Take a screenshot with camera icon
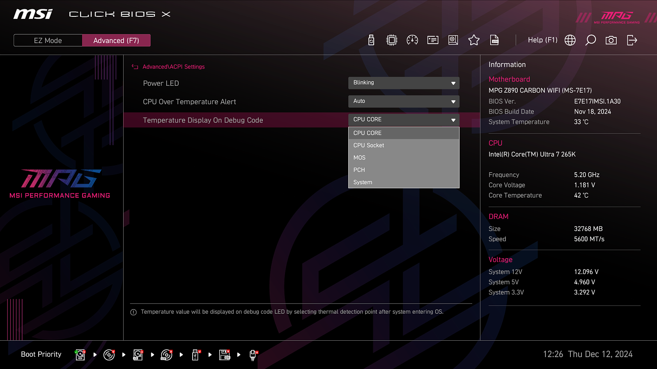Screen dimensions: 657x369 pyautogui.click(x=611, y=40)
